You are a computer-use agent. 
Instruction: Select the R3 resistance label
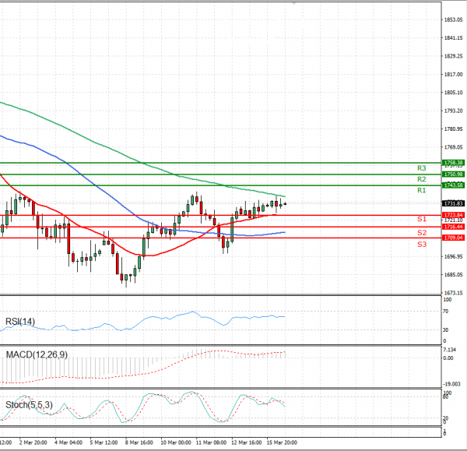tap(421, 168)
